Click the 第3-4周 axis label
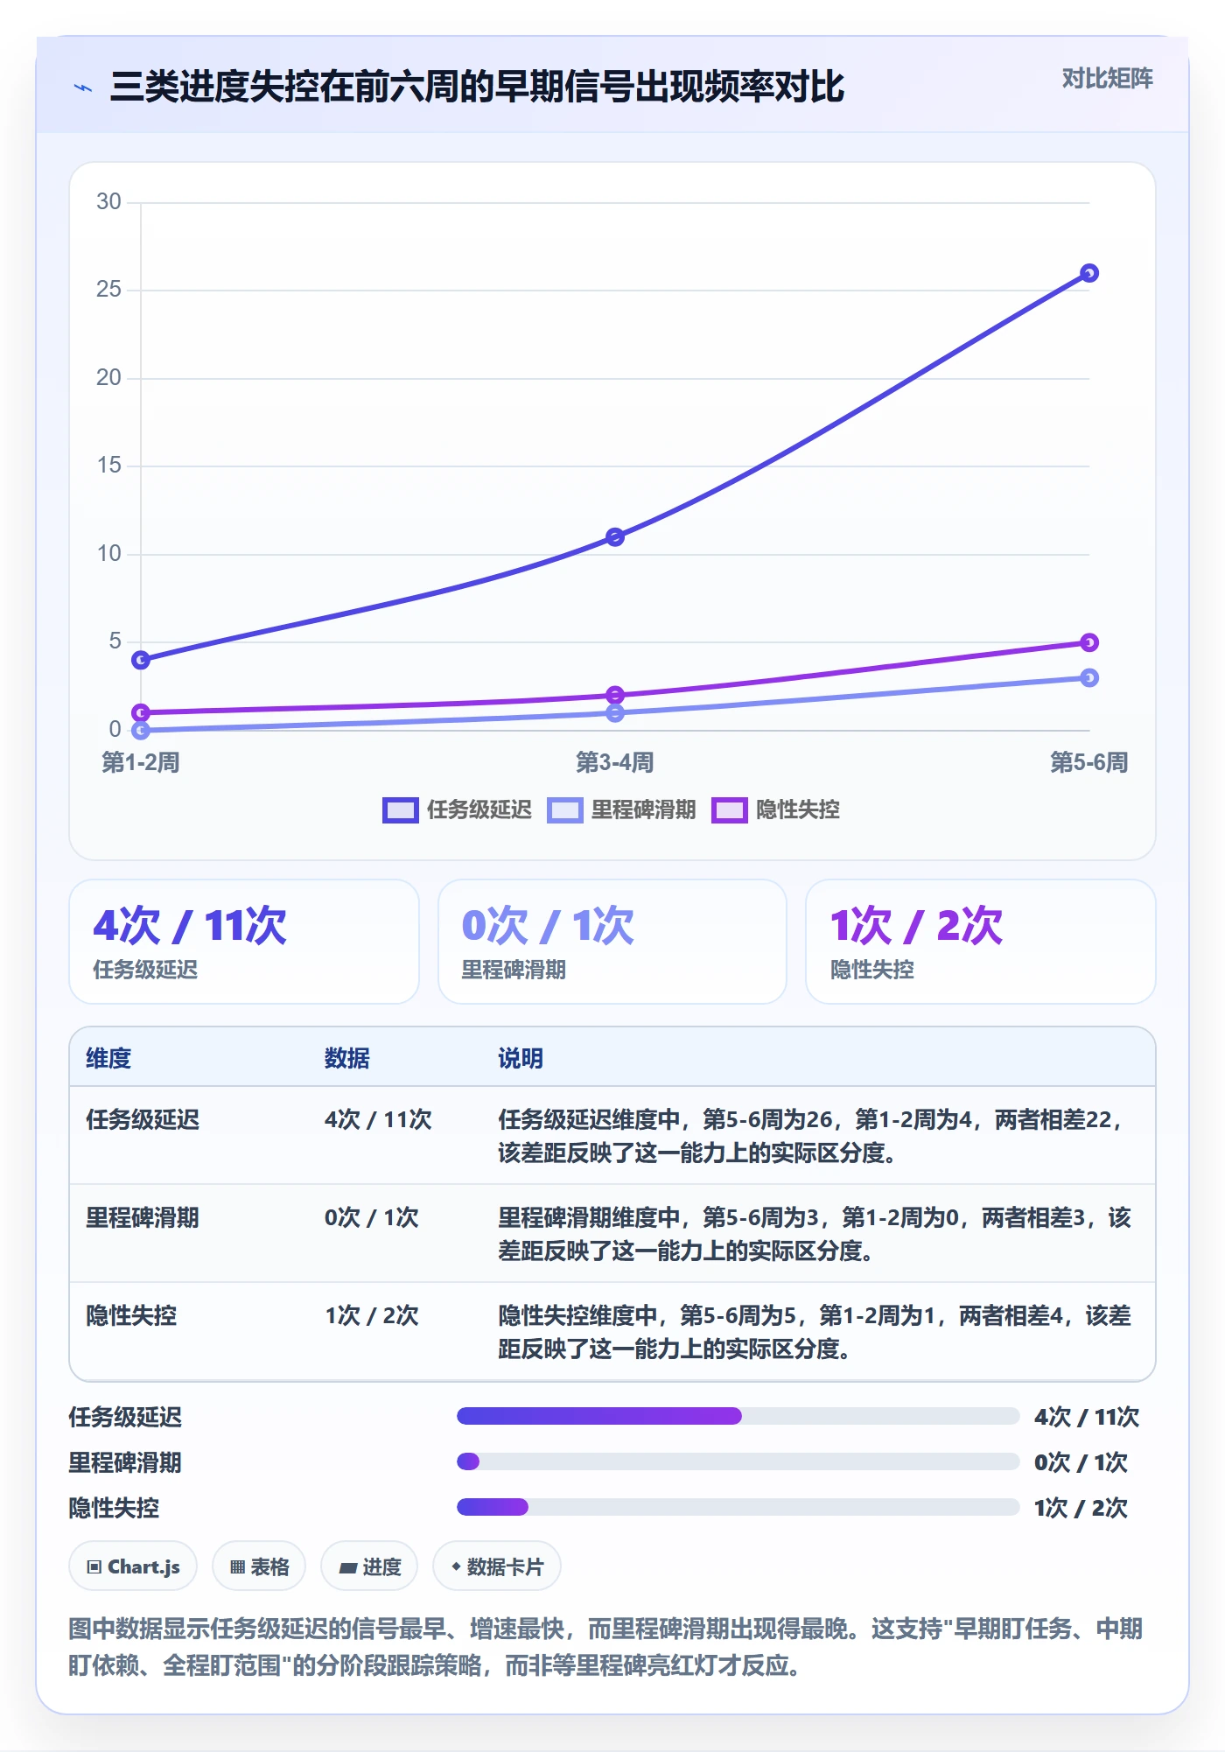This screenshot has width=1225, height=1752. pyautogui.click(x=615, y=762)
